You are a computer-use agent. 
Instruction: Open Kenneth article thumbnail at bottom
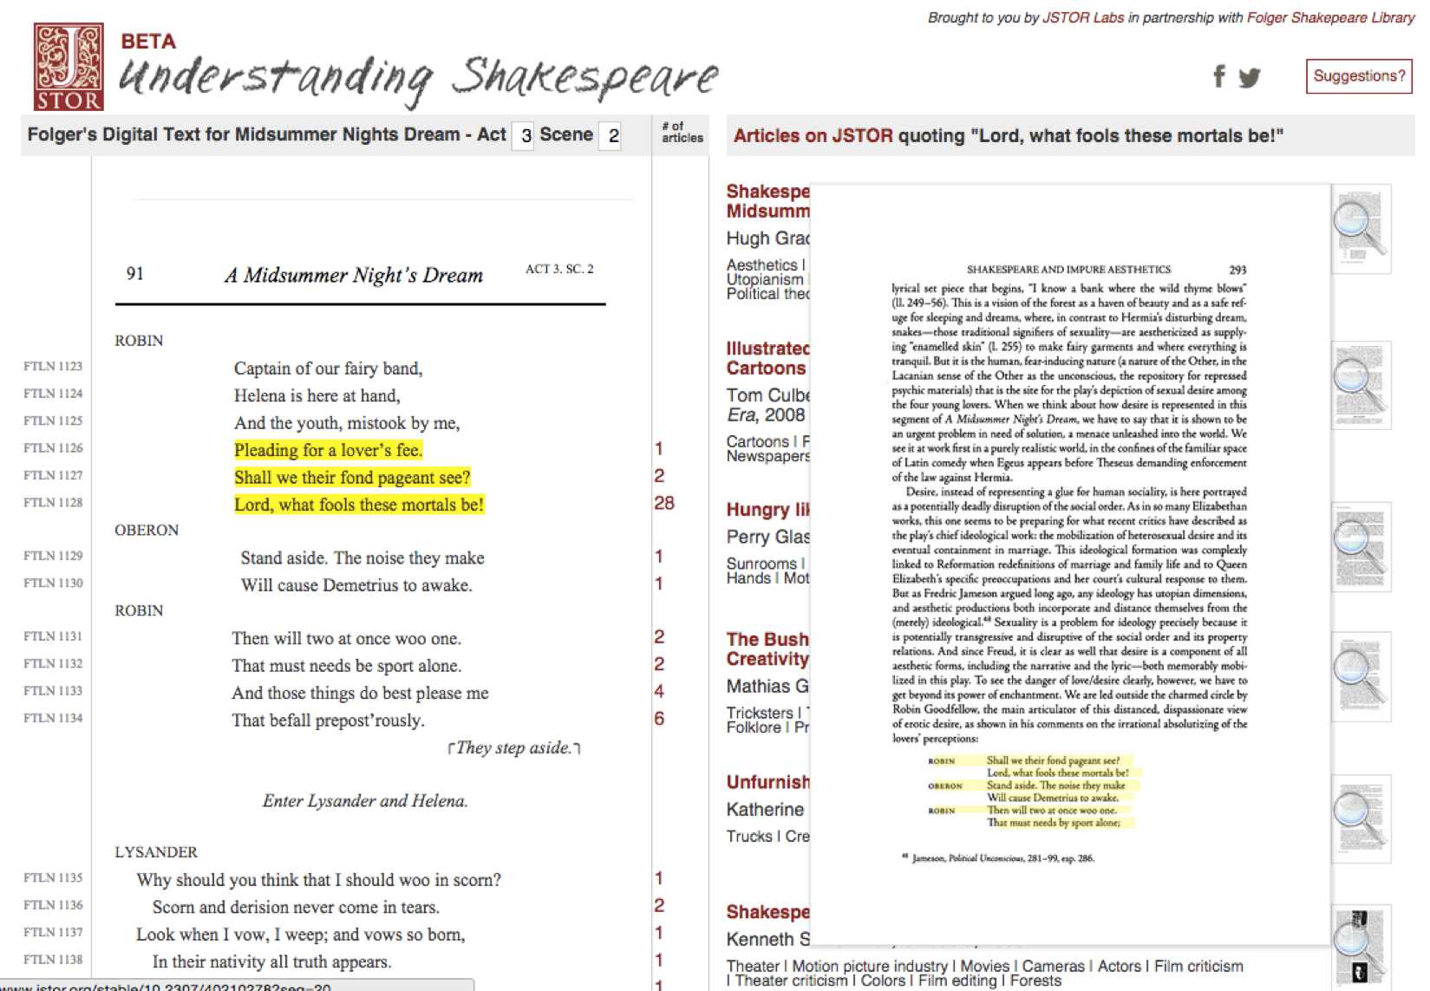click(x=1361, y=947)
